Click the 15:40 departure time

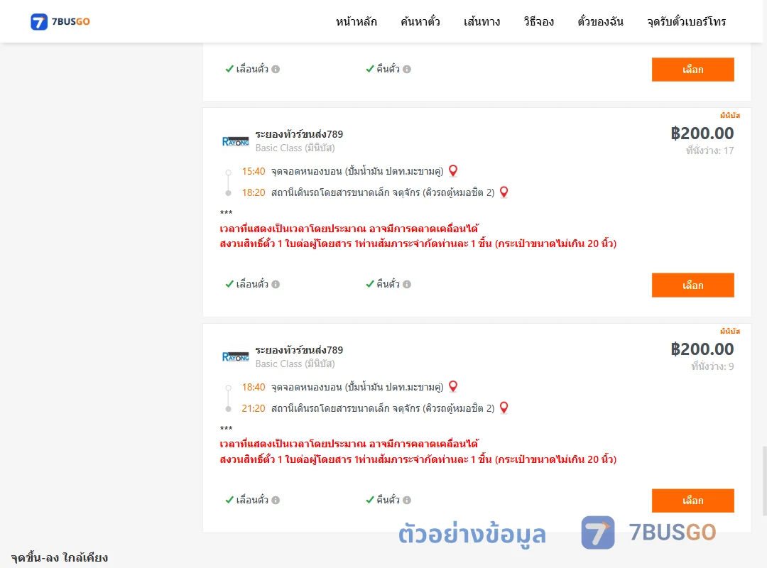pos(254,171)
